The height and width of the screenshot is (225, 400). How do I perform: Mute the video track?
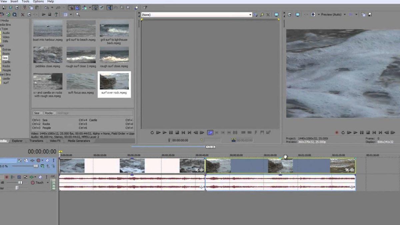pos(47,160)
